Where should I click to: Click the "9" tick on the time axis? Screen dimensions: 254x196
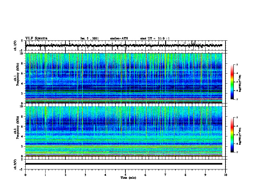pyautogui.click(x=205, y=175)
